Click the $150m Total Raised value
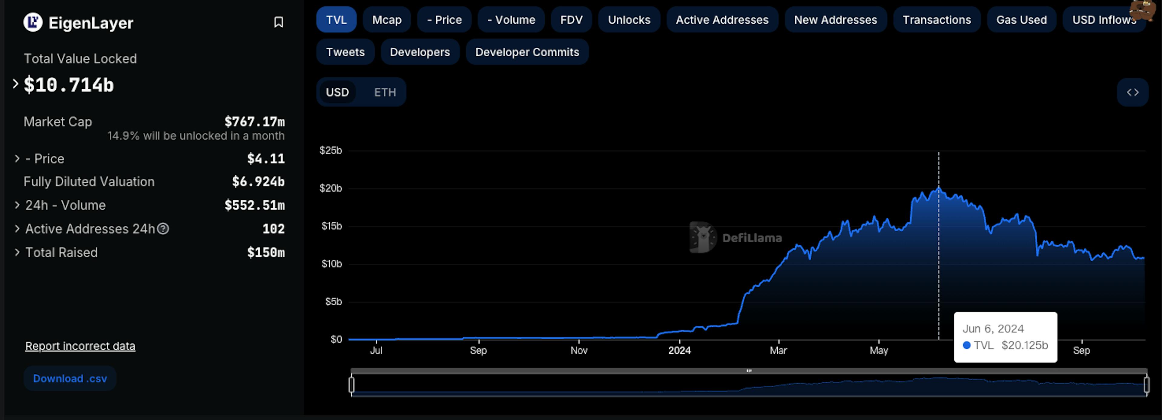The image size is (1162, 420). (266, 253)
